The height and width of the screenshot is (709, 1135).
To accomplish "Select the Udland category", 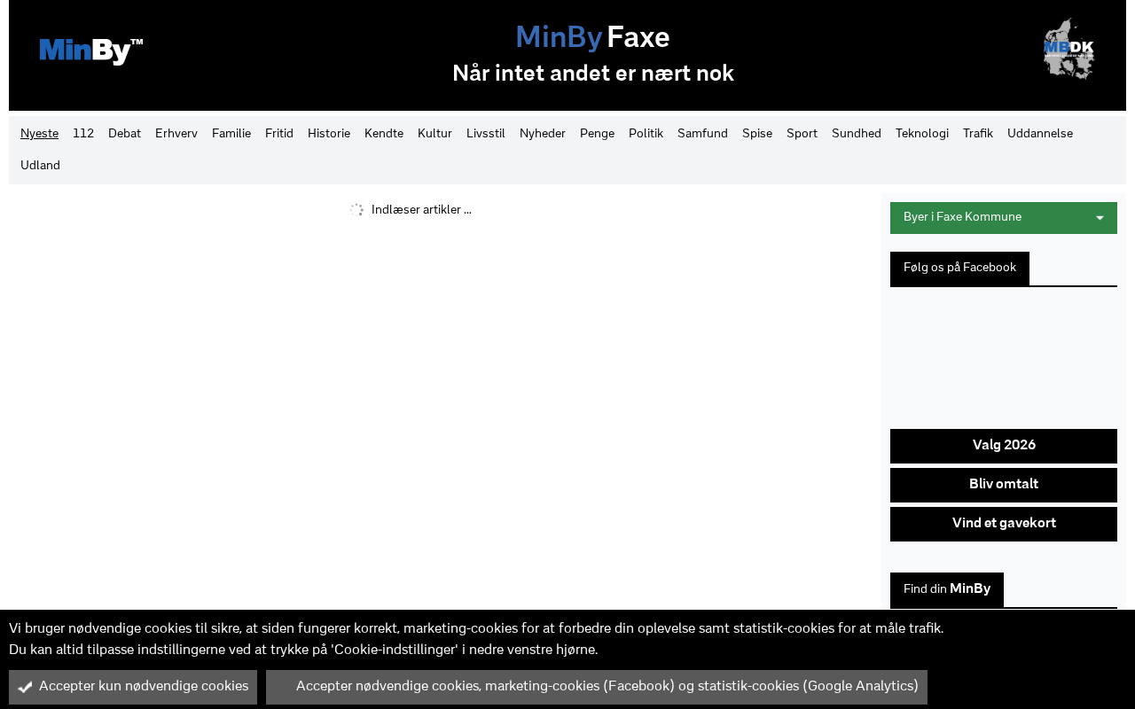I will 40,166.
